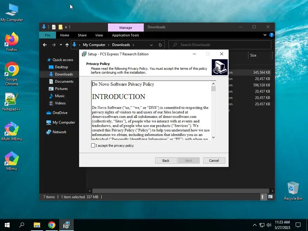The width and height of the screenshot is (308, 231).
Task: Check the 'I accept the privacy policy' box
Action: click(93, 146)
